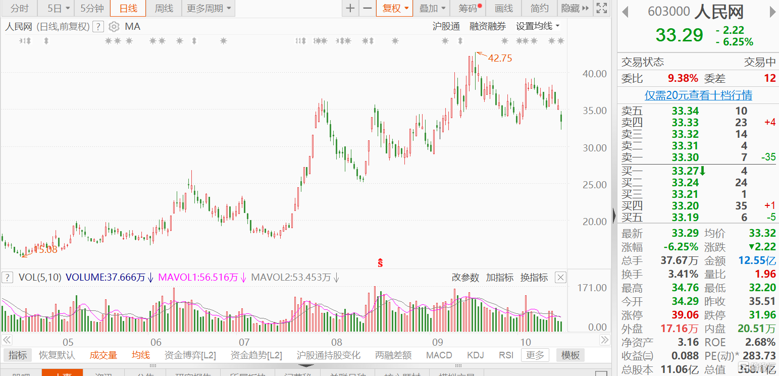779x376 pixels.
Task: Close the volume indicator panel
Action: (x=560, y=277)
